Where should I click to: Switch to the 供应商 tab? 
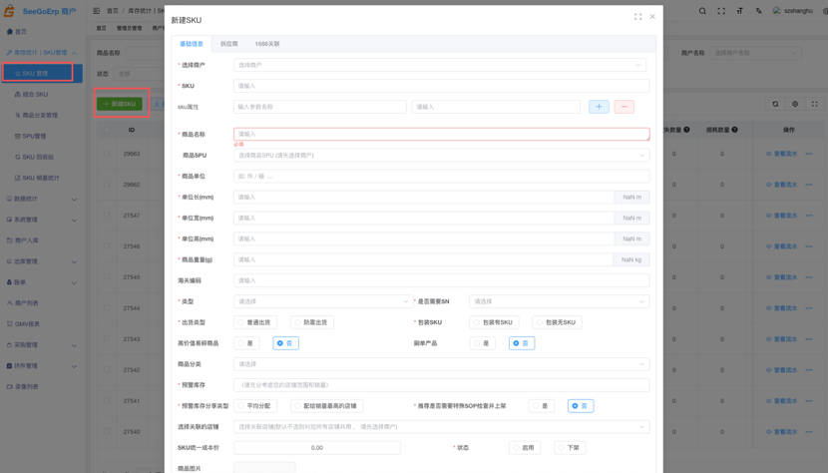coord(228,44)
